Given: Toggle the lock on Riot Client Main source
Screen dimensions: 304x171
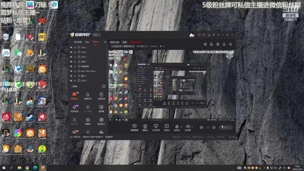Looking at the screenshot, I should click(75, 71).
